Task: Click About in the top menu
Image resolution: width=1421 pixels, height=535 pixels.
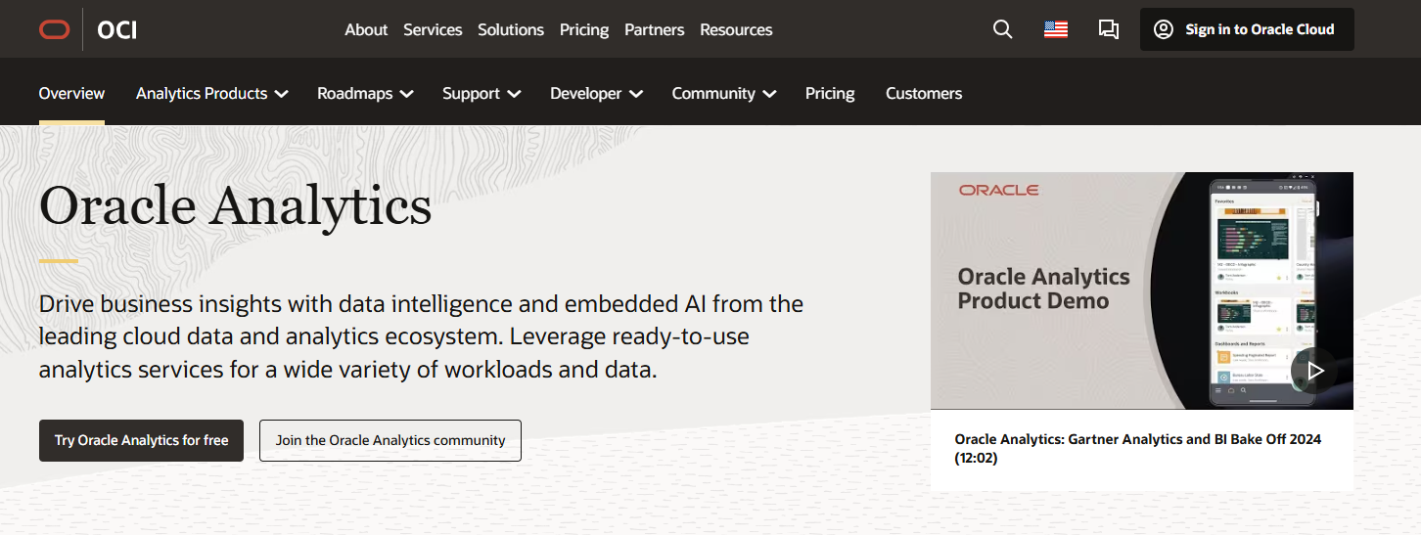Action: pos(366,29)
